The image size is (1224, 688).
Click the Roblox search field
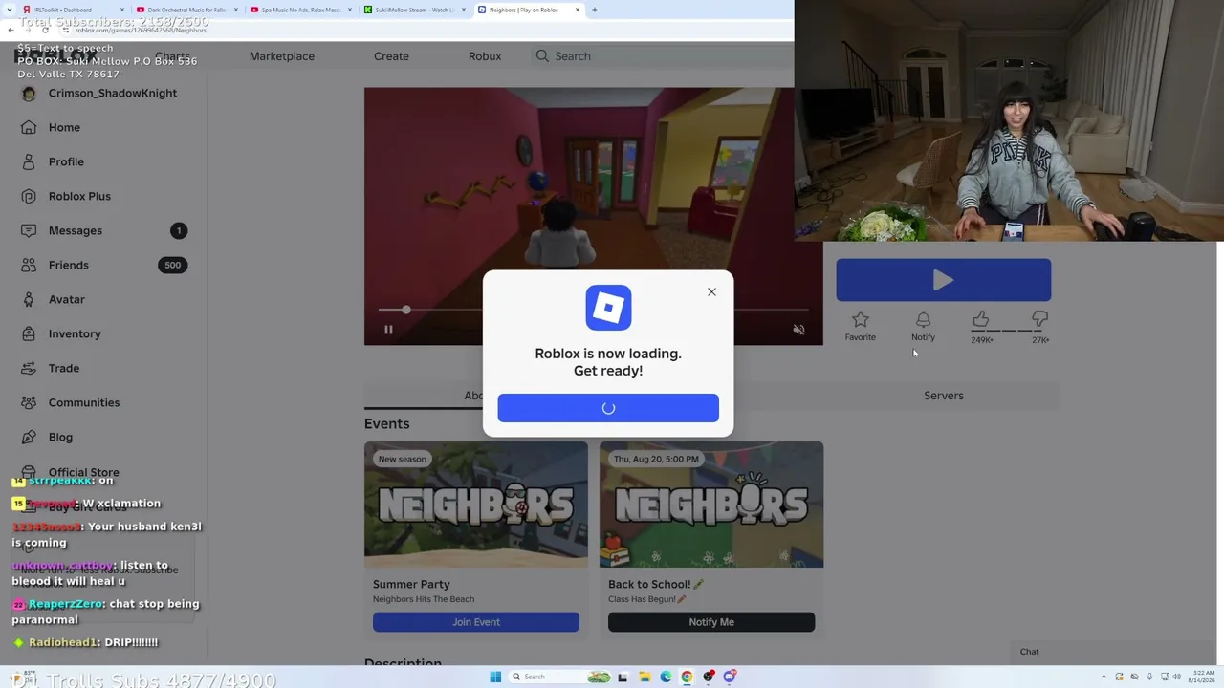662,56
